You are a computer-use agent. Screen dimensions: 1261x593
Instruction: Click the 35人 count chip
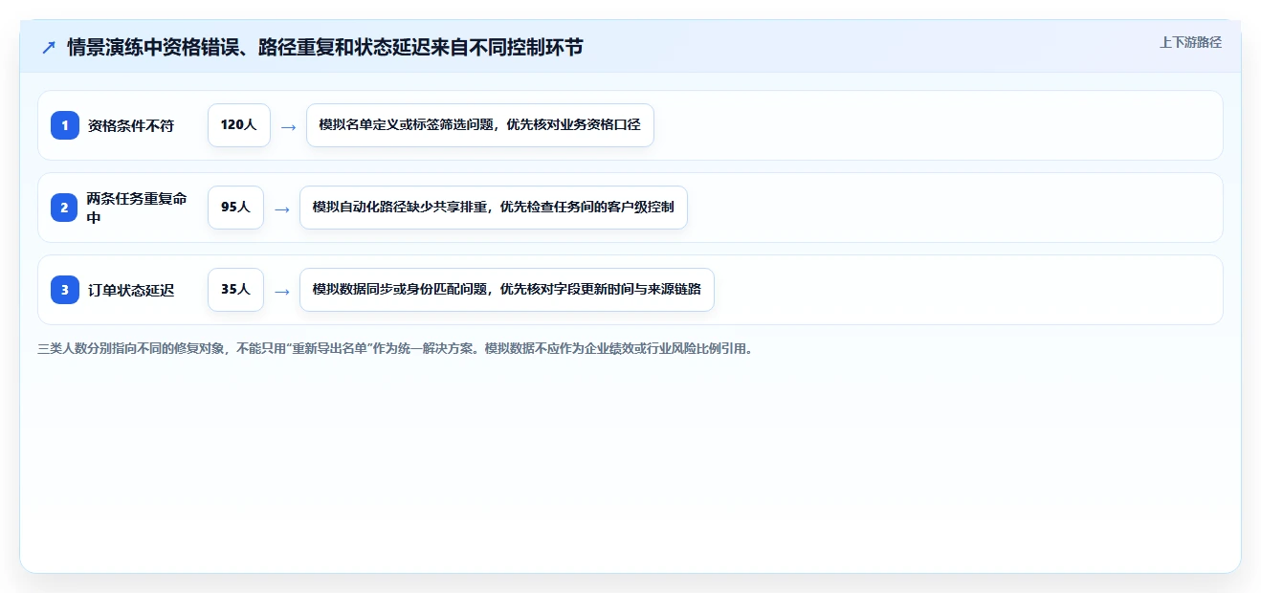pos(235,290)
